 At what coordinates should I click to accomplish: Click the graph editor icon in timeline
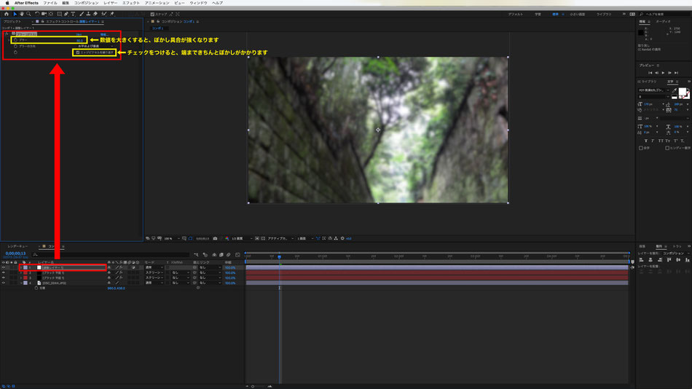[238, 255]
